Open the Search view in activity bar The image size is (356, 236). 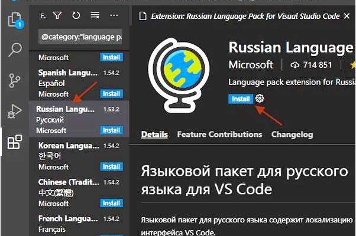[15, 50]
